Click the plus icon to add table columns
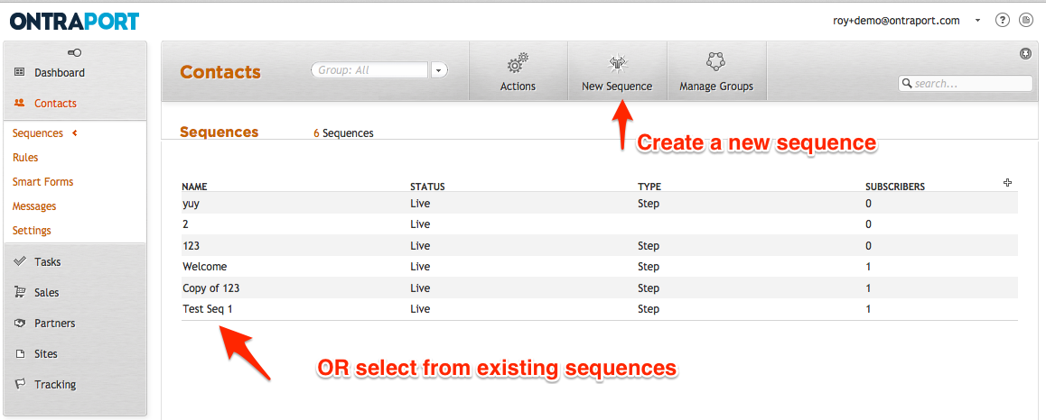 pyautogui.click(x=1008, y=182)
